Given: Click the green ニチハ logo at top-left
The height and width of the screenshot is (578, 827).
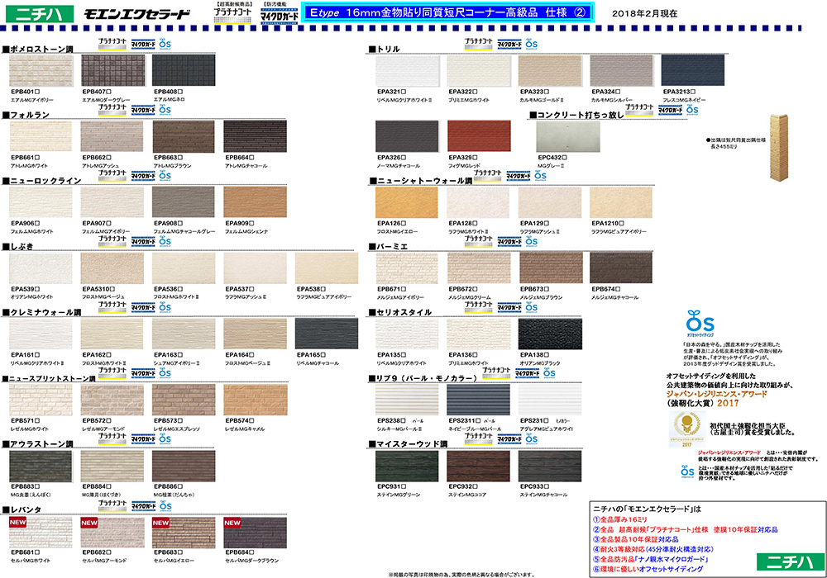Looking at the screenshot, I should [40, 14].
